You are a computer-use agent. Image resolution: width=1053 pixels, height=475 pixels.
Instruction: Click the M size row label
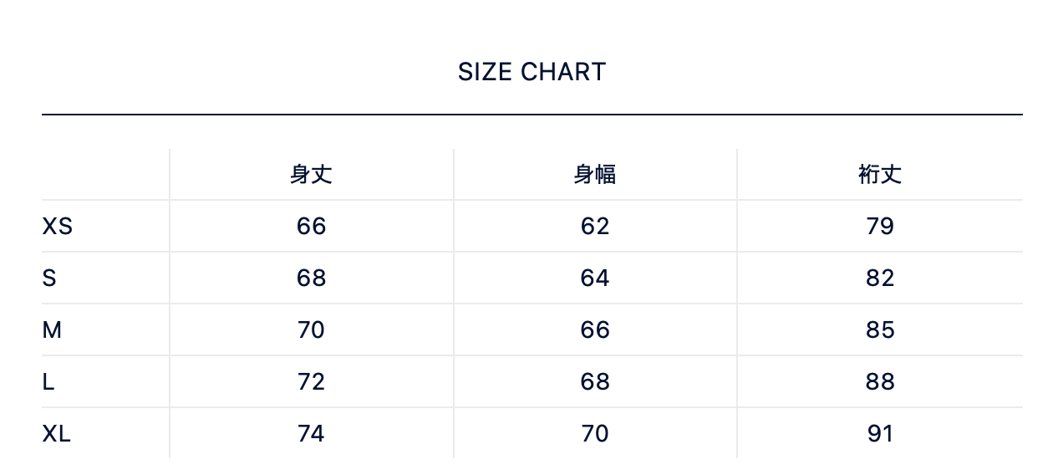[52, 330]
